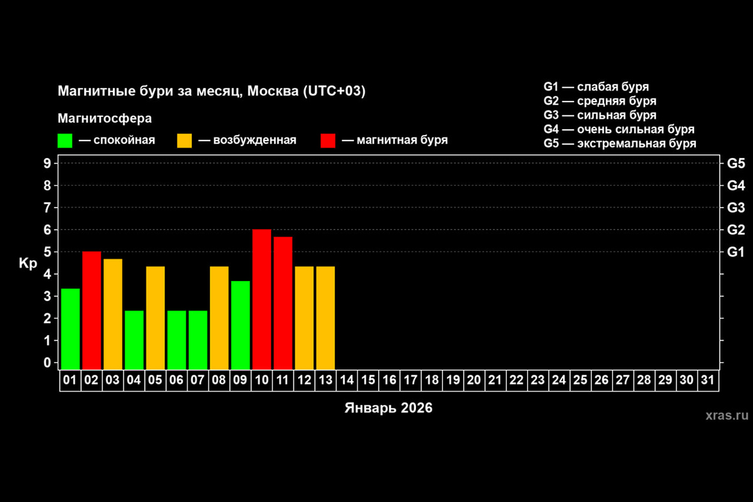Click the green bar above day 09

tap(240, 324)
